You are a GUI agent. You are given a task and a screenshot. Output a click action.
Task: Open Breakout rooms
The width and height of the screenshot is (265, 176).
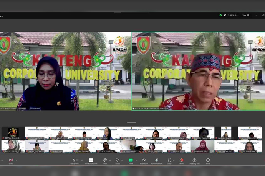(91, 161)
